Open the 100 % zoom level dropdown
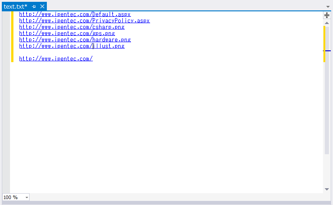 coord(27,197)
